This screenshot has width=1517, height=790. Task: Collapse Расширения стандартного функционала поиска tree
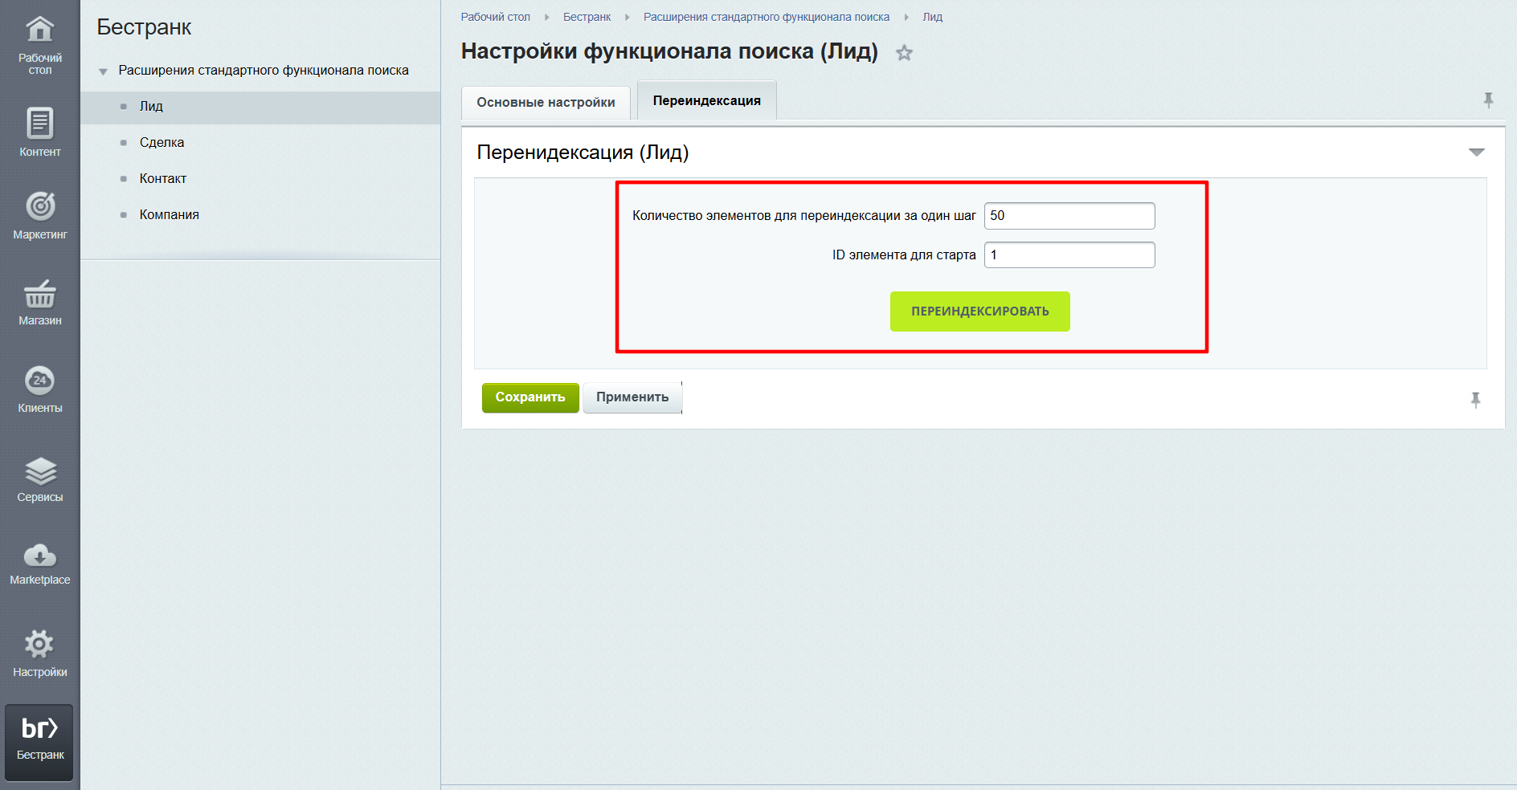coord(103,71)
